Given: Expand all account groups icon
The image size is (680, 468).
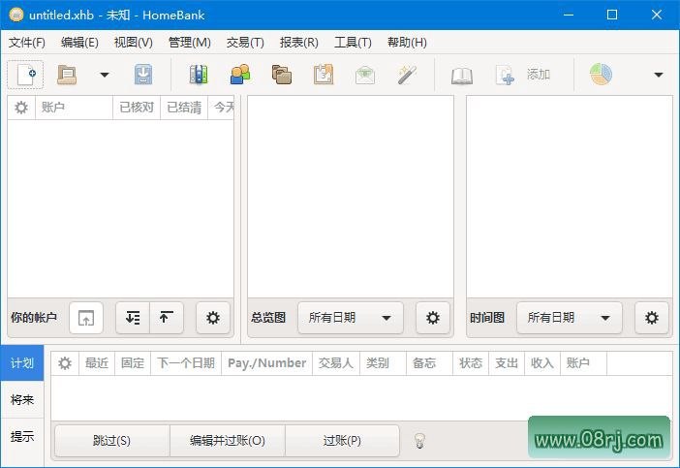Looking at the screenshot, I should click(x=133, y=318).
